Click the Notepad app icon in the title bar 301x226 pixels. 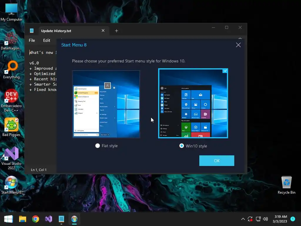pos(32,31)
